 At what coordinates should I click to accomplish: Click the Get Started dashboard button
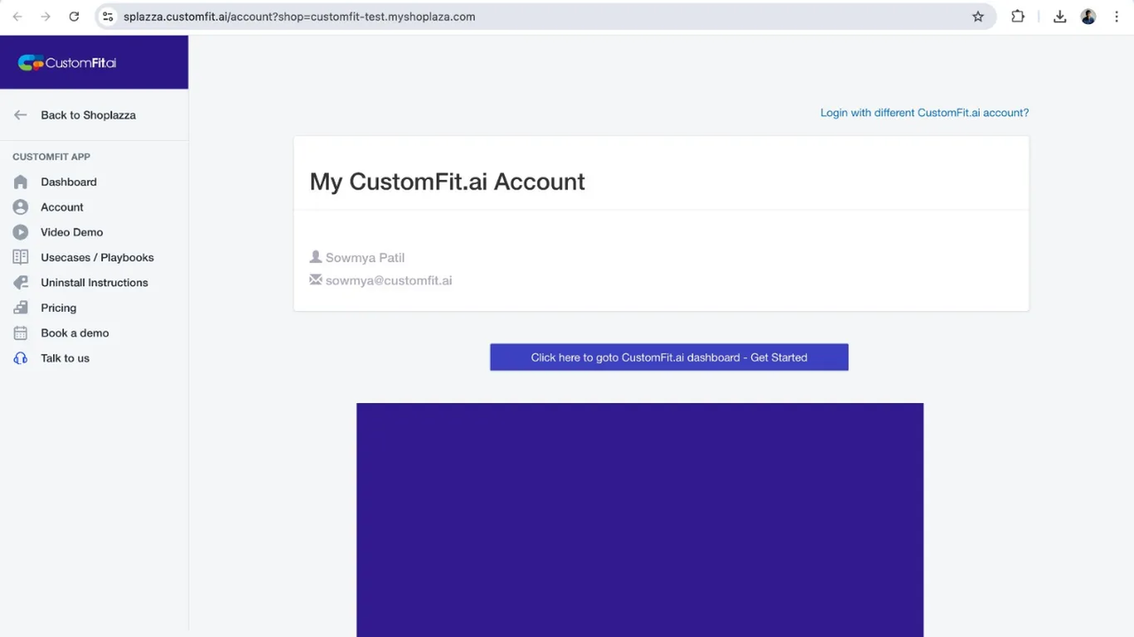tap(669, 357)
